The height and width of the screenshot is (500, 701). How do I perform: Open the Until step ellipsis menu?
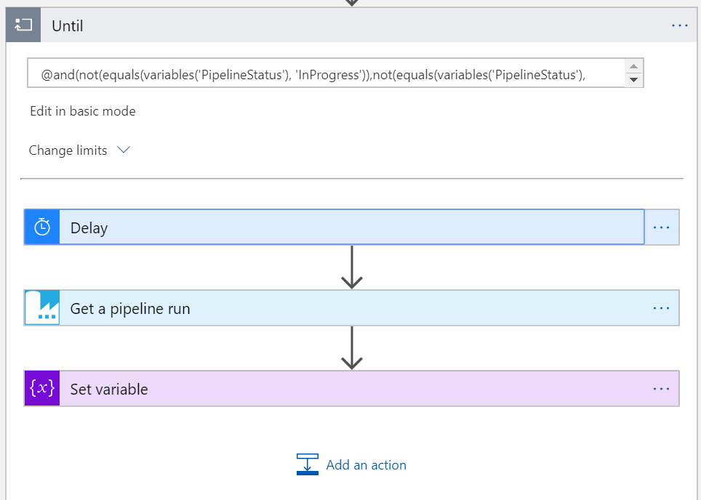[679, 25]
